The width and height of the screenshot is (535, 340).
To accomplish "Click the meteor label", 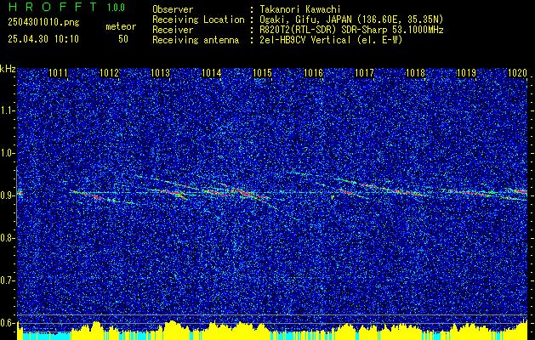I will (121, 26).
